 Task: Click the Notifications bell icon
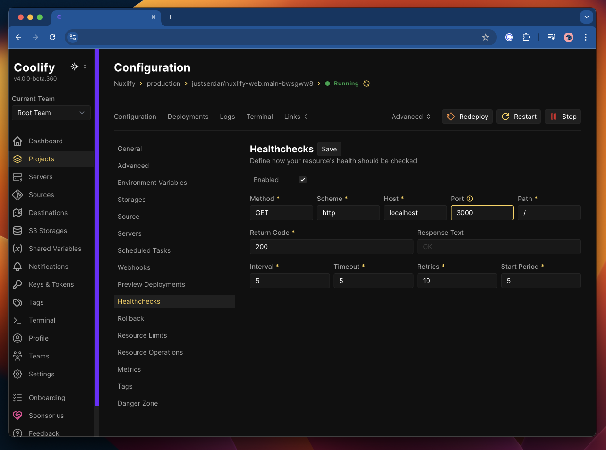tap(17, 267)
